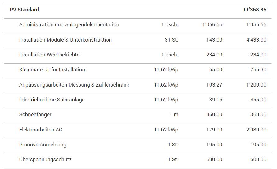The image size is (277, 169).
Task: Select the total amount 4'433.00
Action: click(x=256, y=40)
